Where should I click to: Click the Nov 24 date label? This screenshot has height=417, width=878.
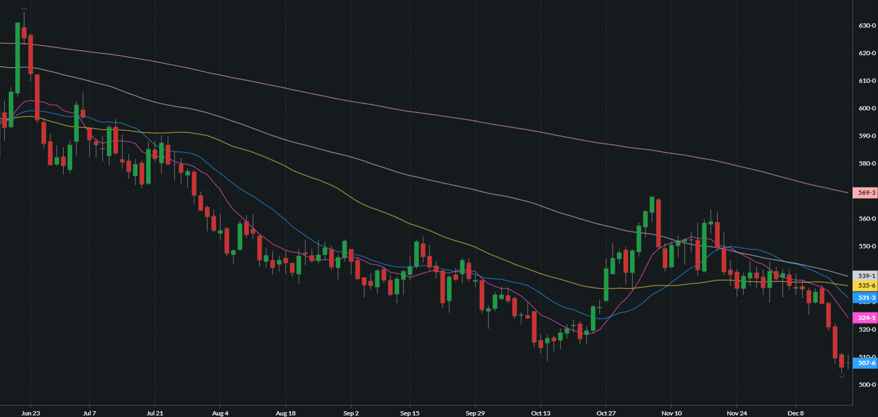point(737,413)
